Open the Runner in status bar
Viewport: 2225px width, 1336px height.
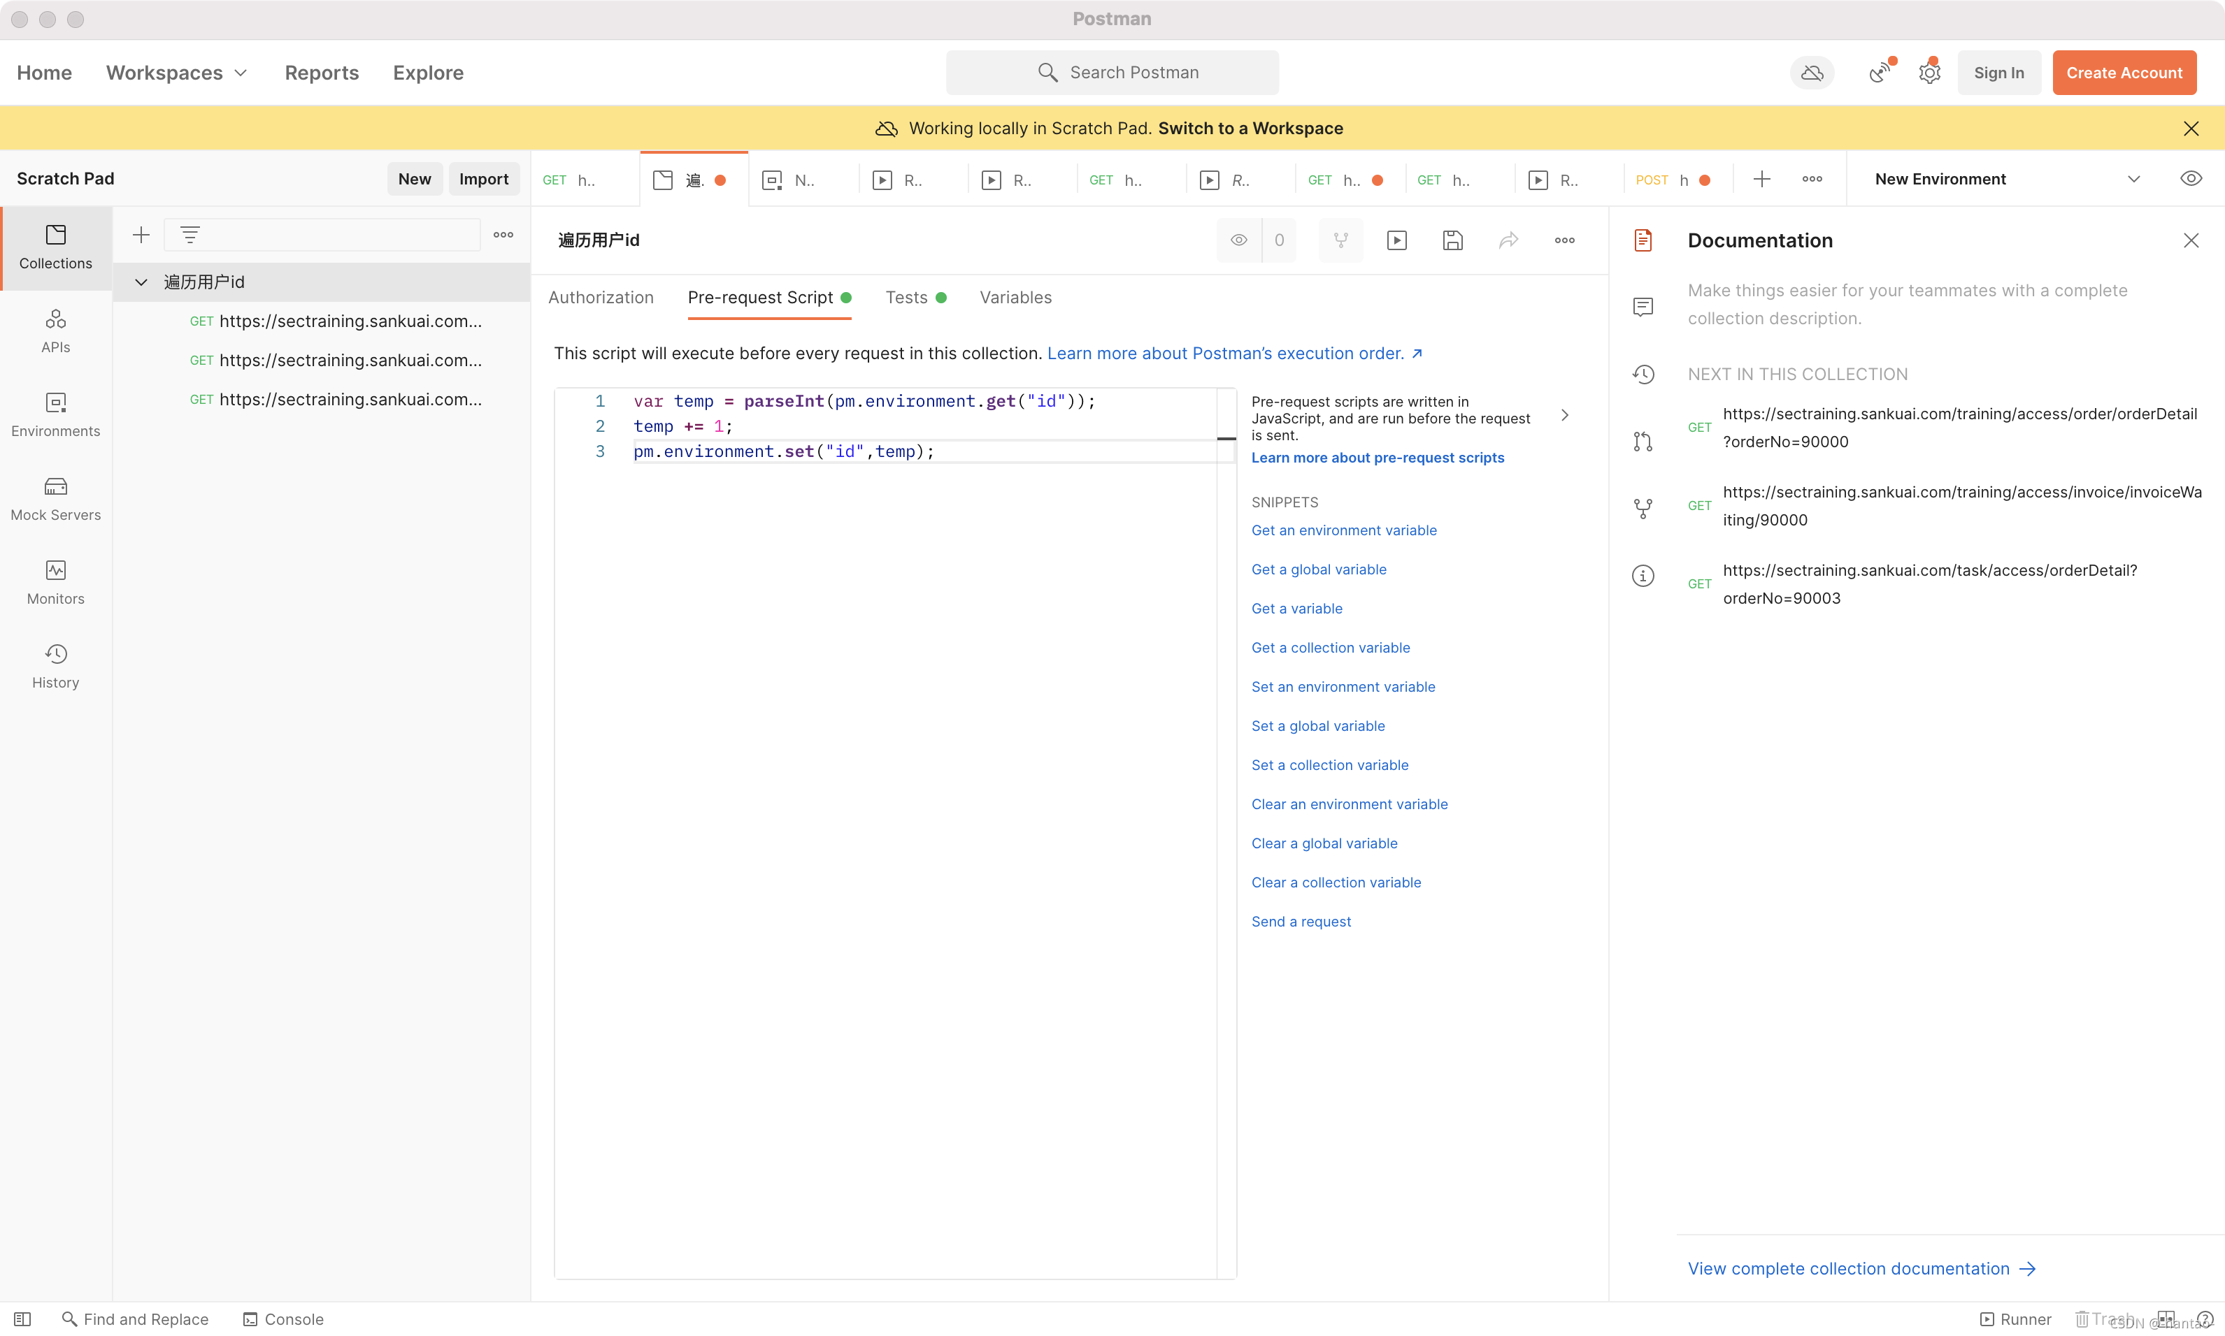(x=2015, y=1319)
